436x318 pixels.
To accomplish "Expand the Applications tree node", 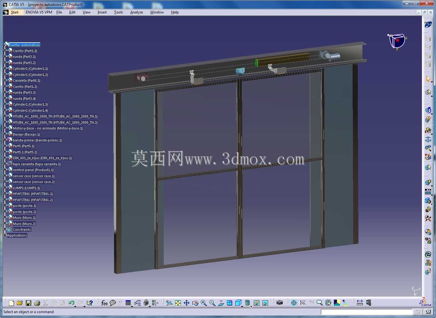I will [x=5, y=235].
